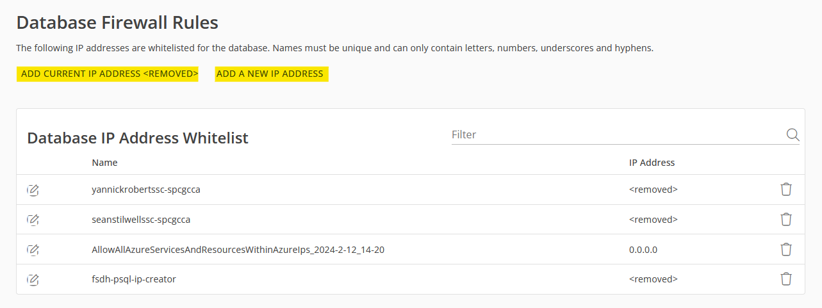The image size is (822, 308).
Task: Click the search magnifier icon
Action: [793, 134]
